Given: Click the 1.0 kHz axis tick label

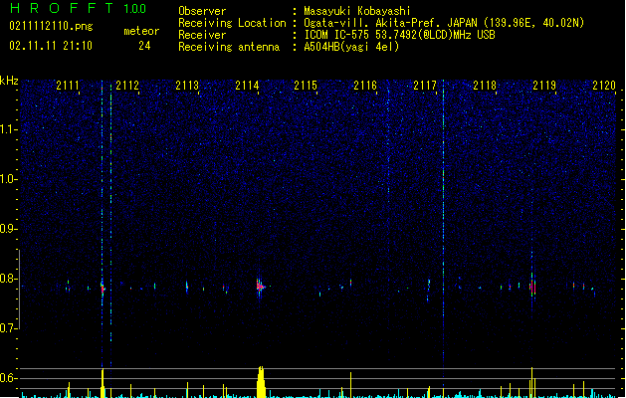Looking at the screenshot, I should [8, 179].
